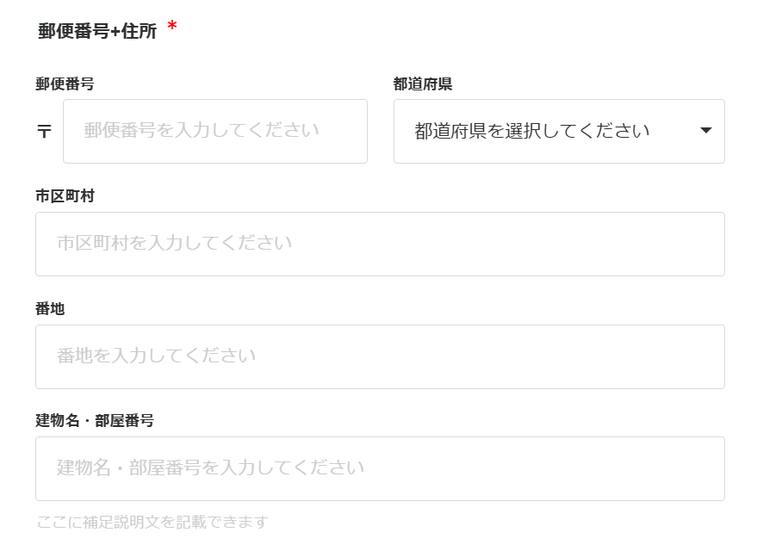Click the 郵便番号+住所 section heading
Screen dimensions: 763x551
[97, 31]
